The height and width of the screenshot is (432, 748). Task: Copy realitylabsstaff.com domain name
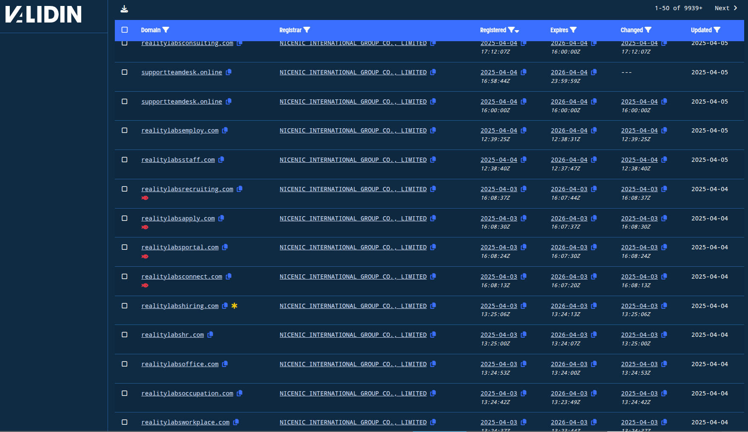coord(221,160)
